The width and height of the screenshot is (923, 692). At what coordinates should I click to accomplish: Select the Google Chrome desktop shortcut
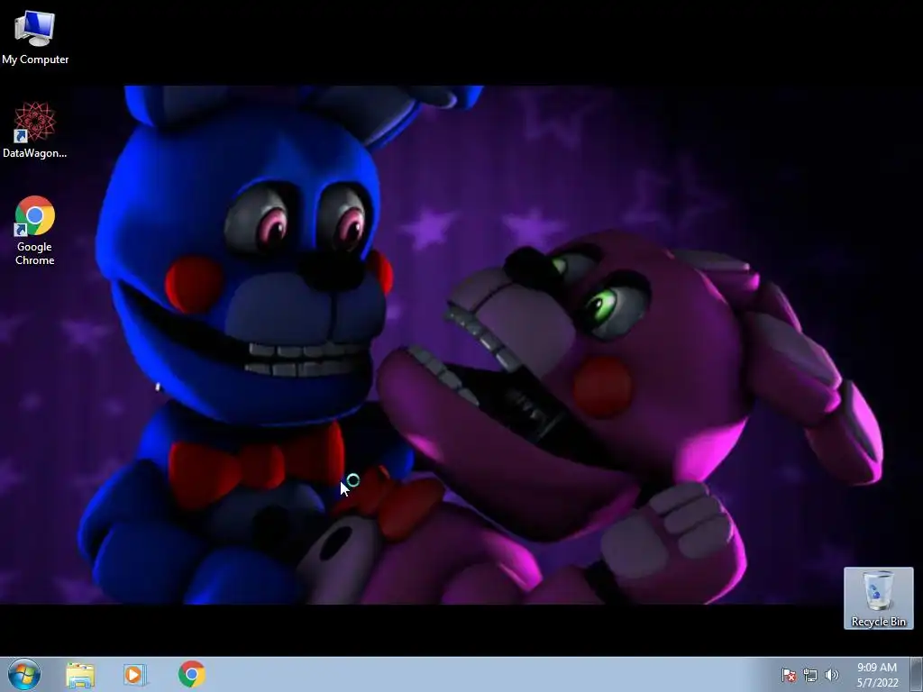pyautogui.click(x=35, y=230)
